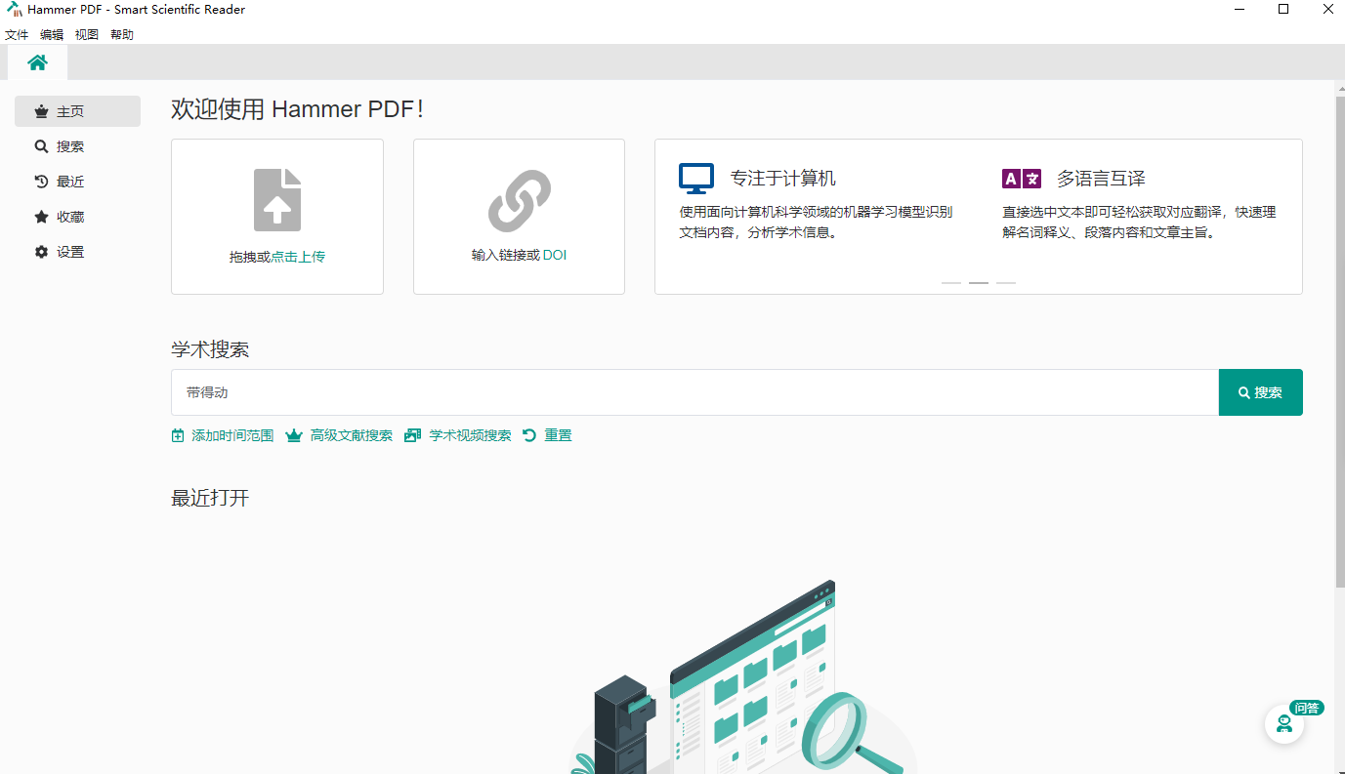This screenshot has width=1345, height=774.
Task: Click 高级文献搜索 link
Action: (x=352, y=435)
